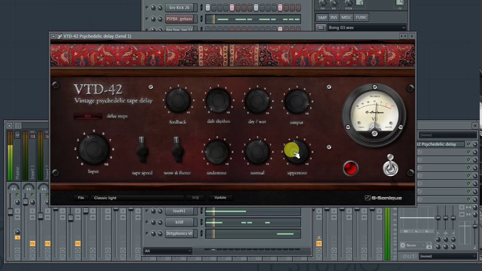Image resolution: width=482 pixels, height=271 pixels.
Task: Click the kill8 channel button
Action: pos(179,222)
